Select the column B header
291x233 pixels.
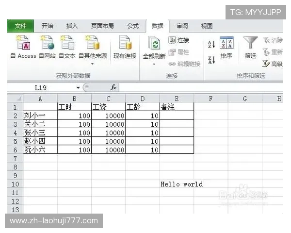pos(74,99)
